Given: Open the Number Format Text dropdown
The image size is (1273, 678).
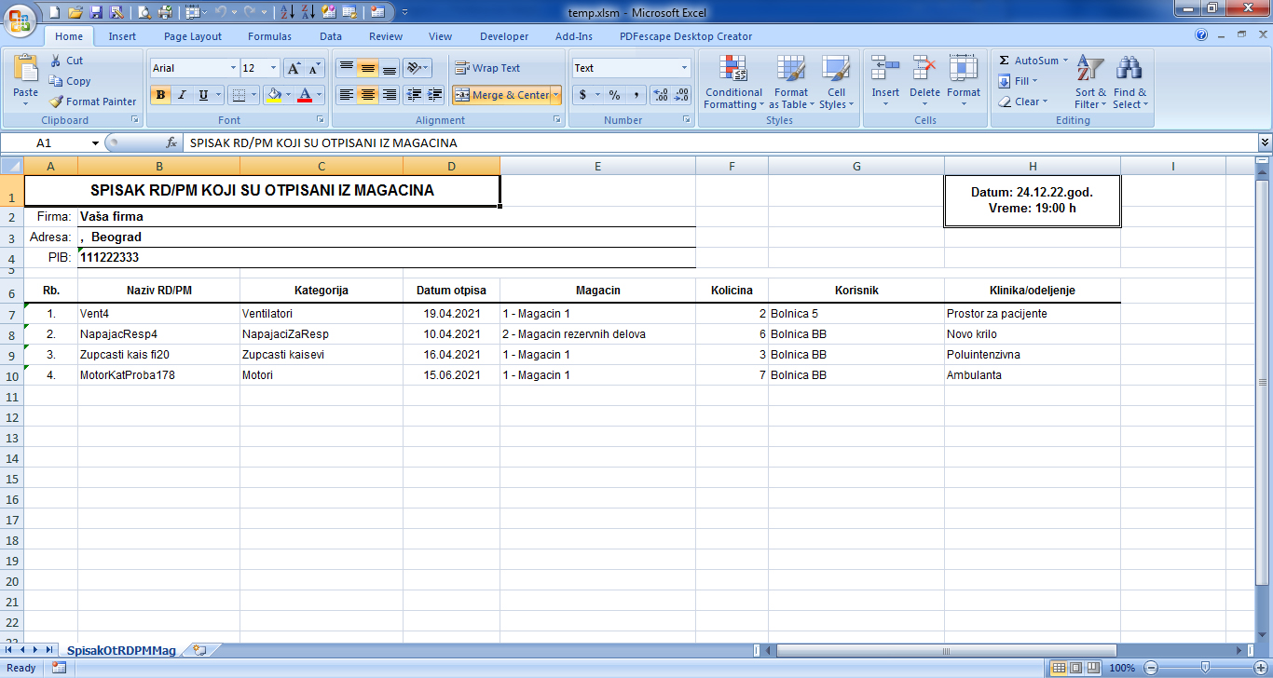Looking at the screenshot, I should pos(685,68).
